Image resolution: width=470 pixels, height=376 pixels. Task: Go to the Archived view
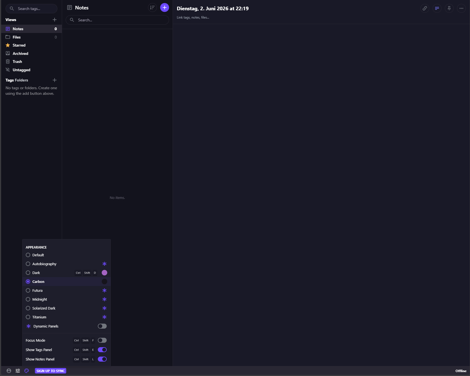tap(31, 53)
